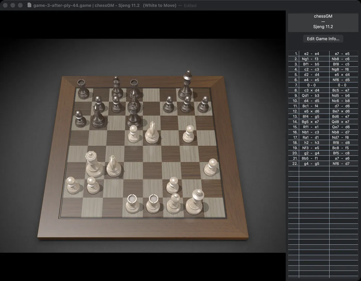Click the white king on g1
361x281 pixels.
click(x=195, y=202)
